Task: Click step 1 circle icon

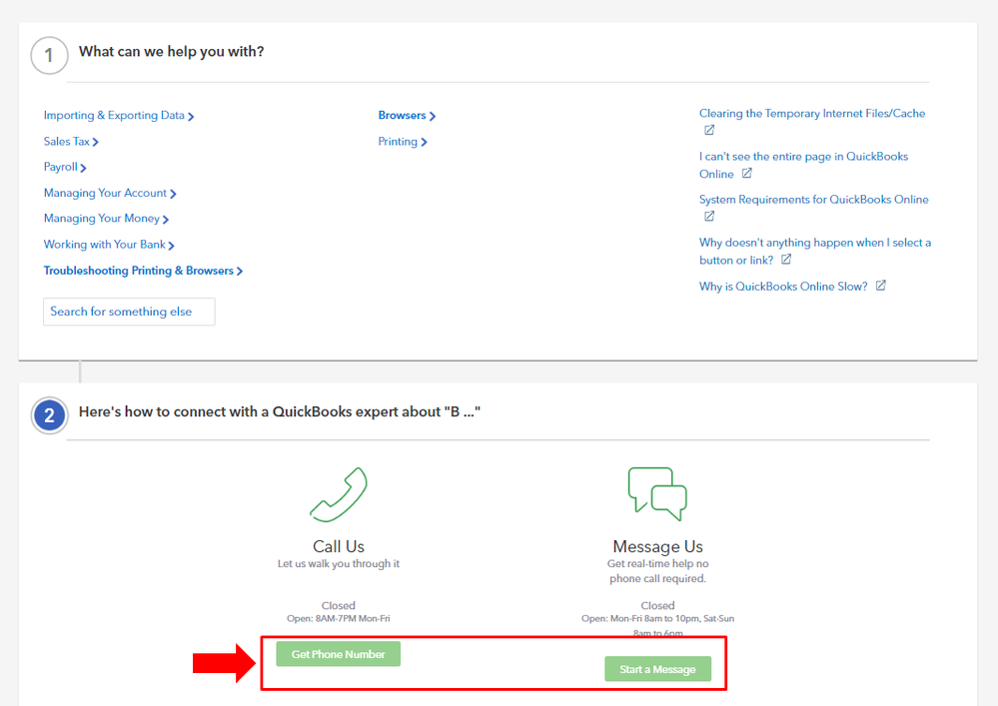Action: (x=49, y=56)
